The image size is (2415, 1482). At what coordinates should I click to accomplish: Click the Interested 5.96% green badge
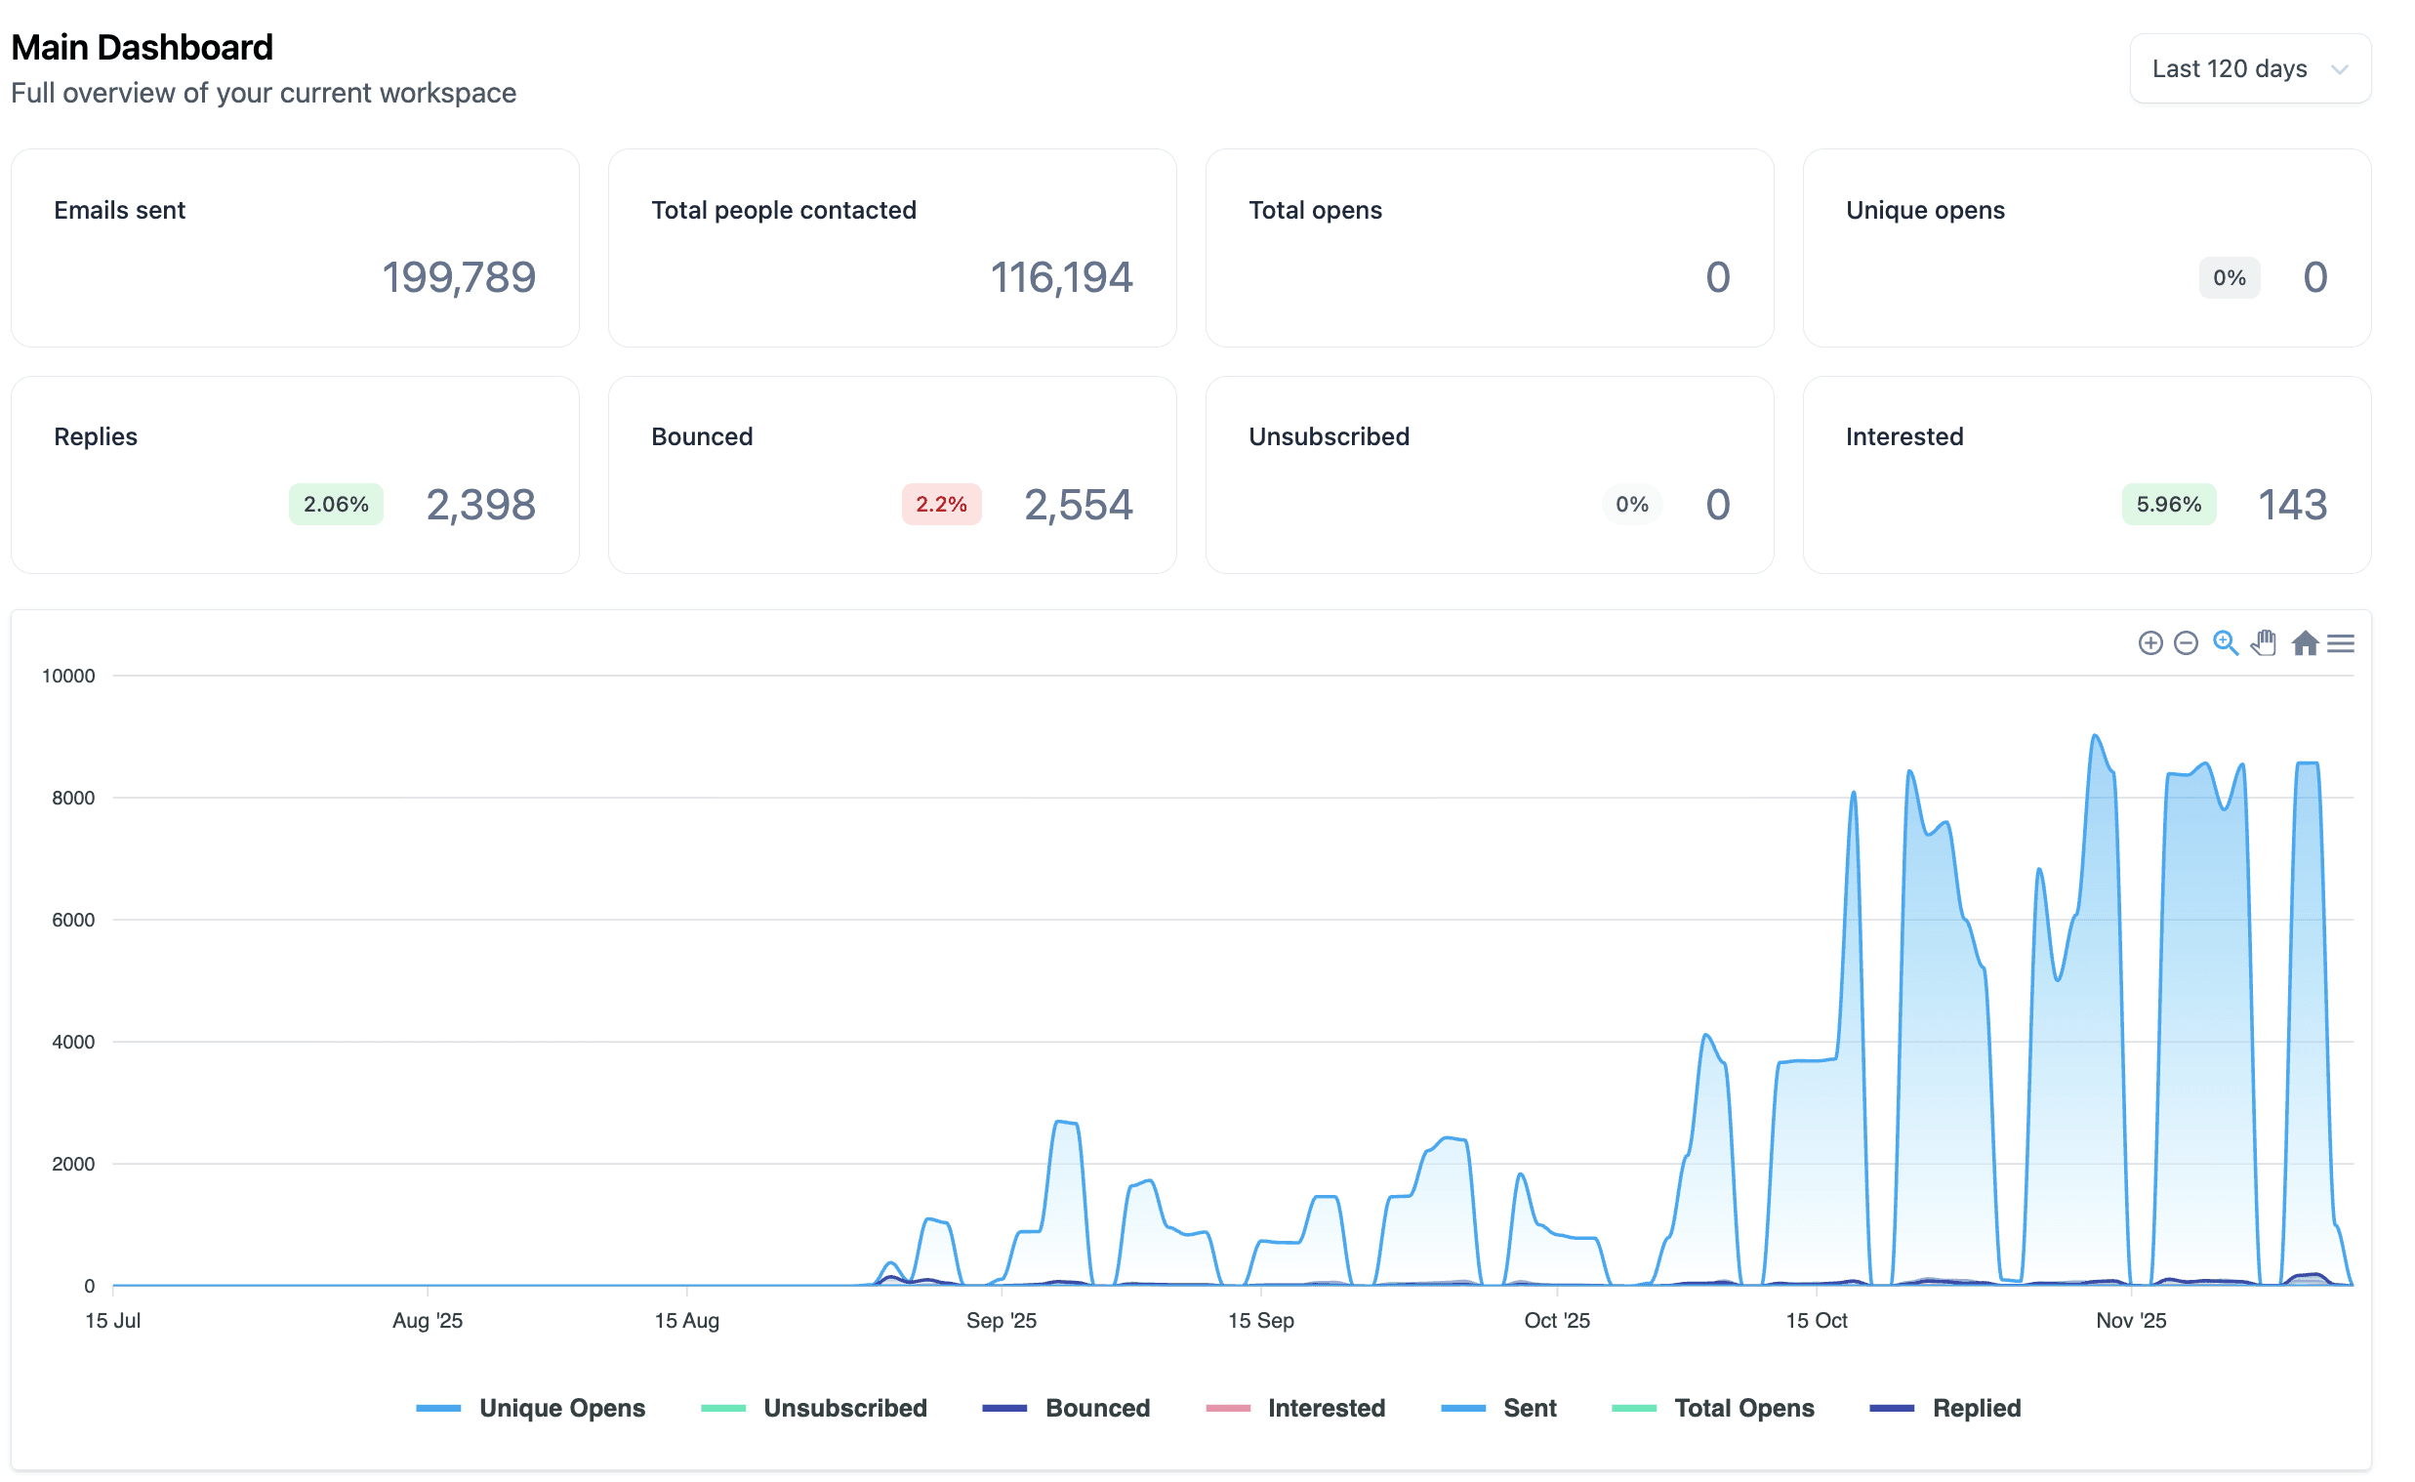click(x=2168, y=505)
